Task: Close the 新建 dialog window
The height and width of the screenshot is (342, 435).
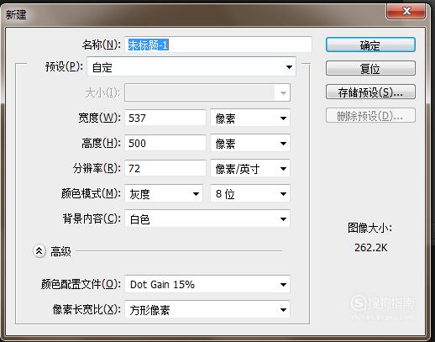Action: point(406,11)
